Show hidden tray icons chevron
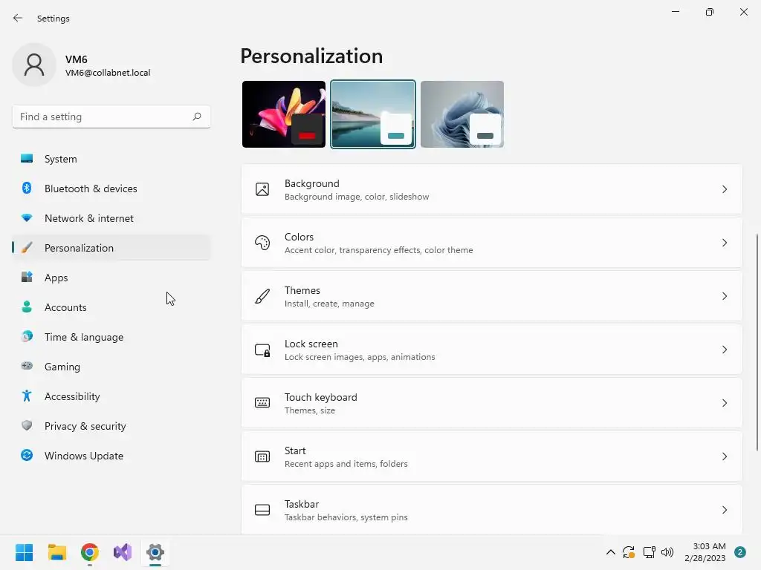Screen dimensions: 761x570 [611, 552]
